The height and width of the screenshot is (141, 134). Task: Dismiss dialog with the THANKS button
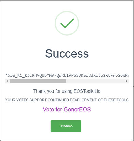(66, 126)
